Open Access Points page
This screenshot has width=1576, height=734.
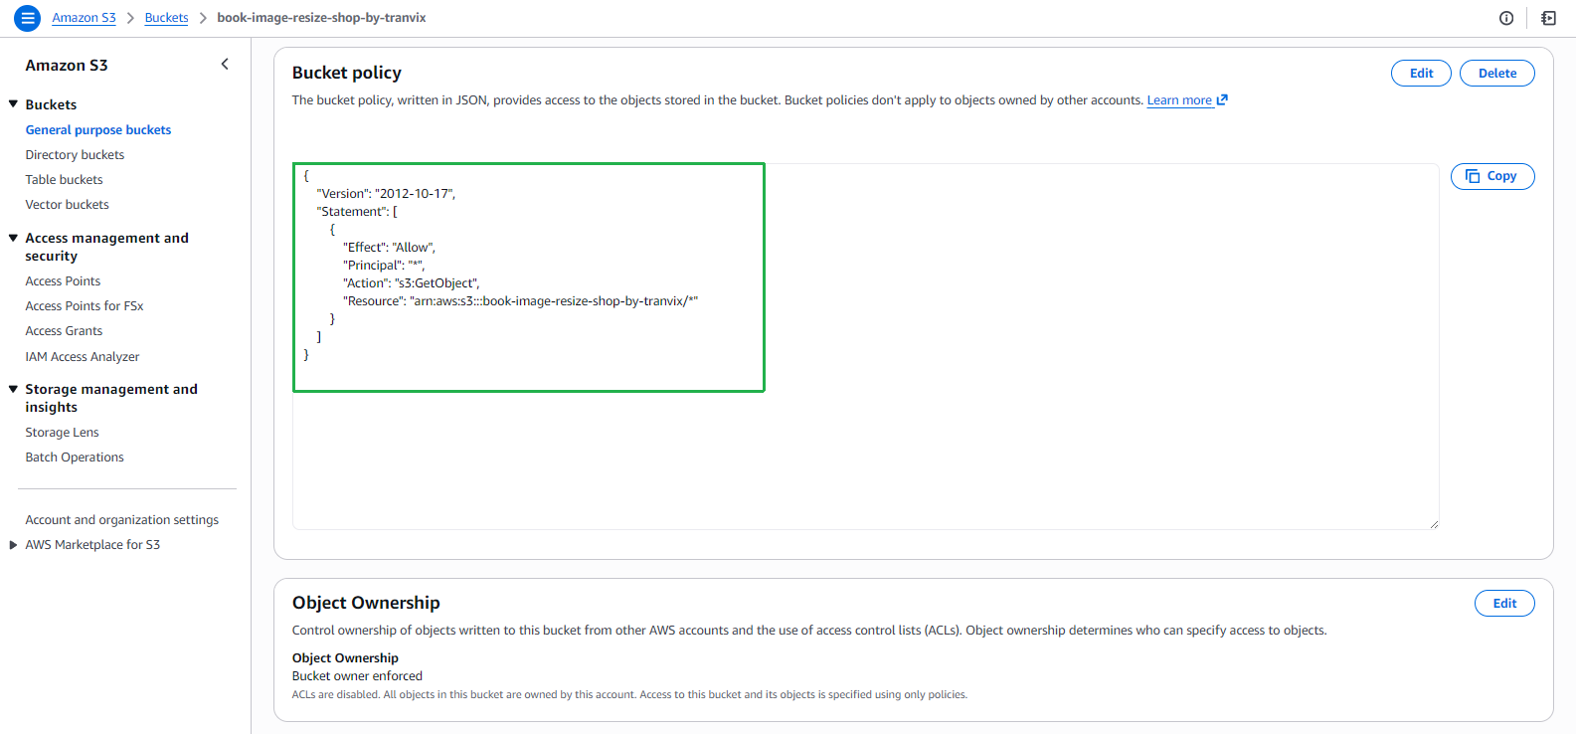tap(63, 281)
